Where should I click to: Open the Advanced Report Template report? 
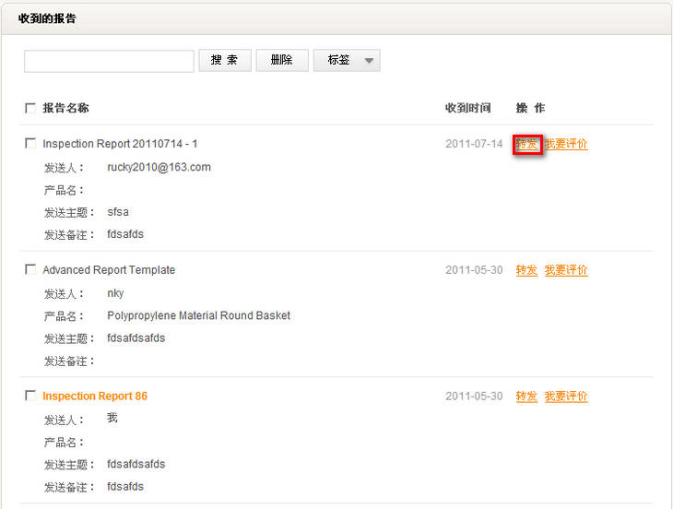tap(109, 270)
